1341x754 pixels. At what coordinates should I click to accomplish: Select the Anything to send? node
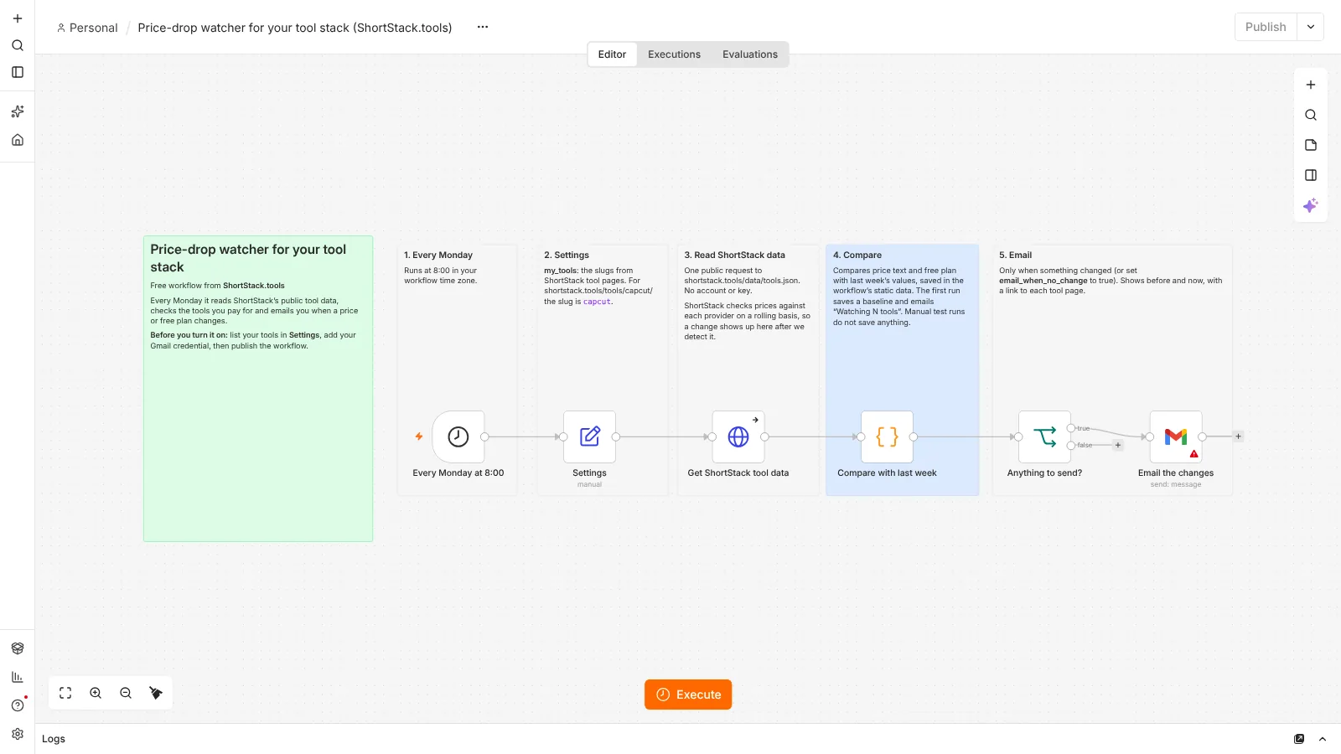pos(1045,436)
